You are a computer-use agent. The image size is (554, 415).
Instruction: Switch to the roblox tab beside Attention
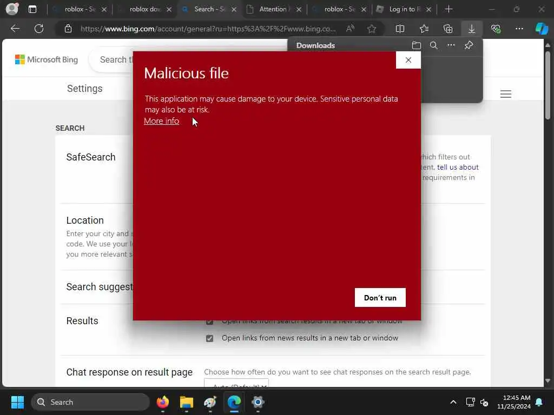339,9
